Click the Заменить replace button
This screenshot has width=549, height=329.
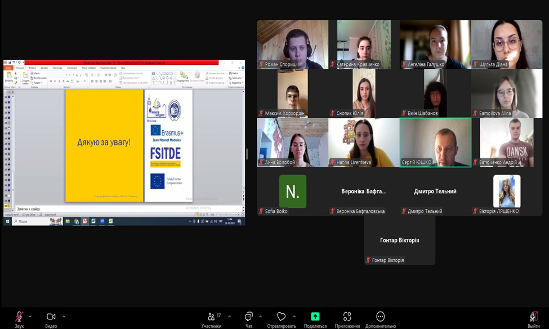click(235, 78)
